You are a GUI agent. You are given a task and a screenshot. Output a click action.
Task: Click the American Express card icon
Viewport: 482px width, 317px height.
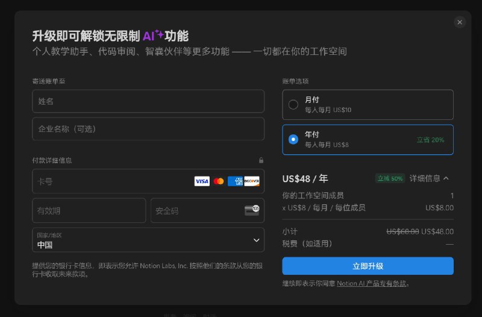[235, 181]
